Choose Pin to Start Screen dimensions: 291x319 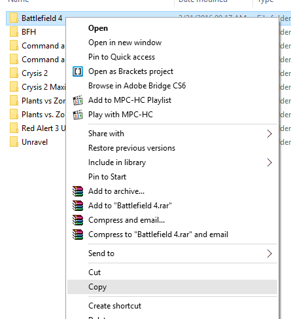(172, 177)
